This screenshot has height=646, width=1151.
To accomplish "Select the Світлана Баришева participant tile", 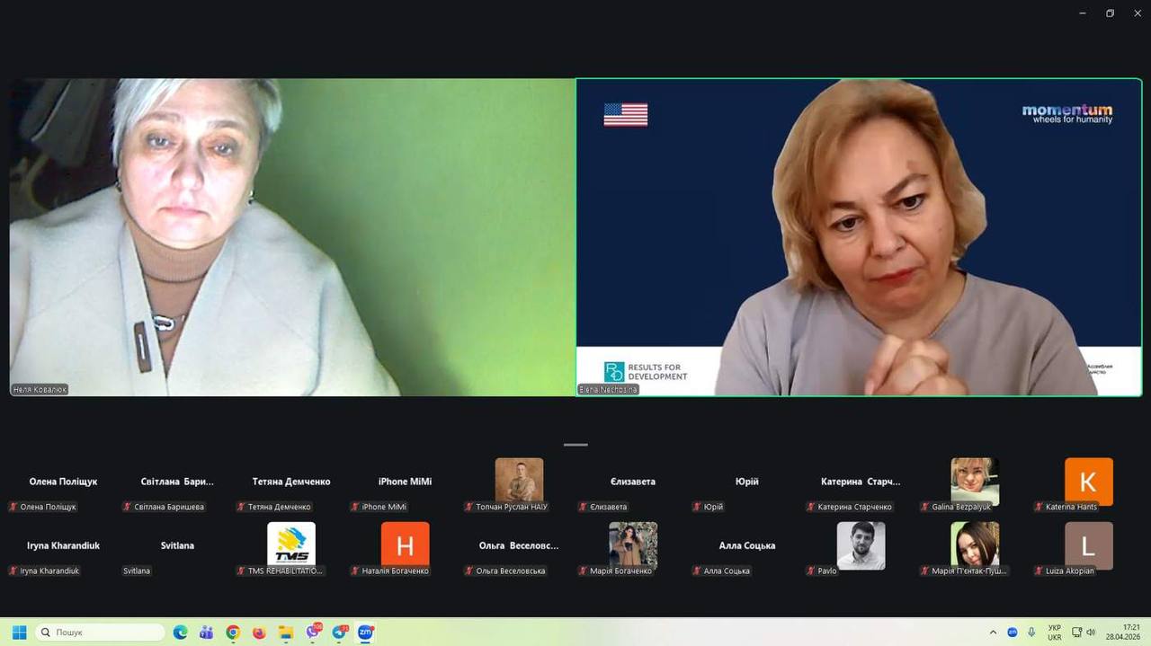I will pyautogui.click(x=177, y=485).
